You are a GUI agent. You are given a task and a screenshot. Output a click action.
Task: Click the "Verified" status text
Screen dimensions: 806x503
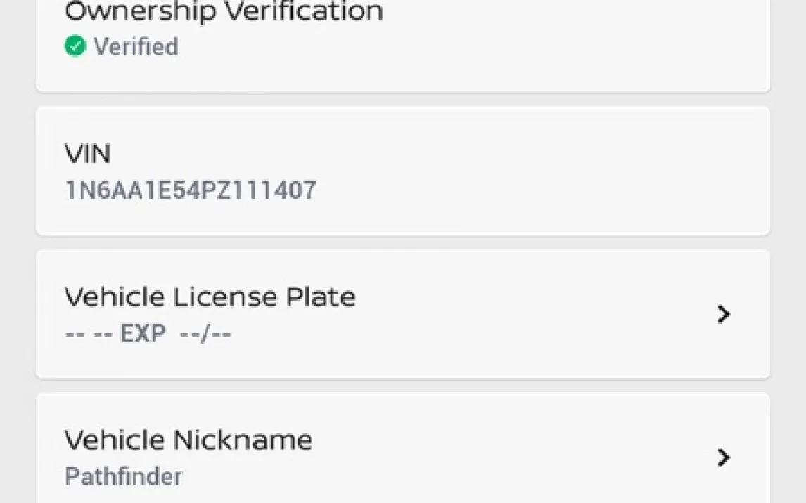[136, 47]
